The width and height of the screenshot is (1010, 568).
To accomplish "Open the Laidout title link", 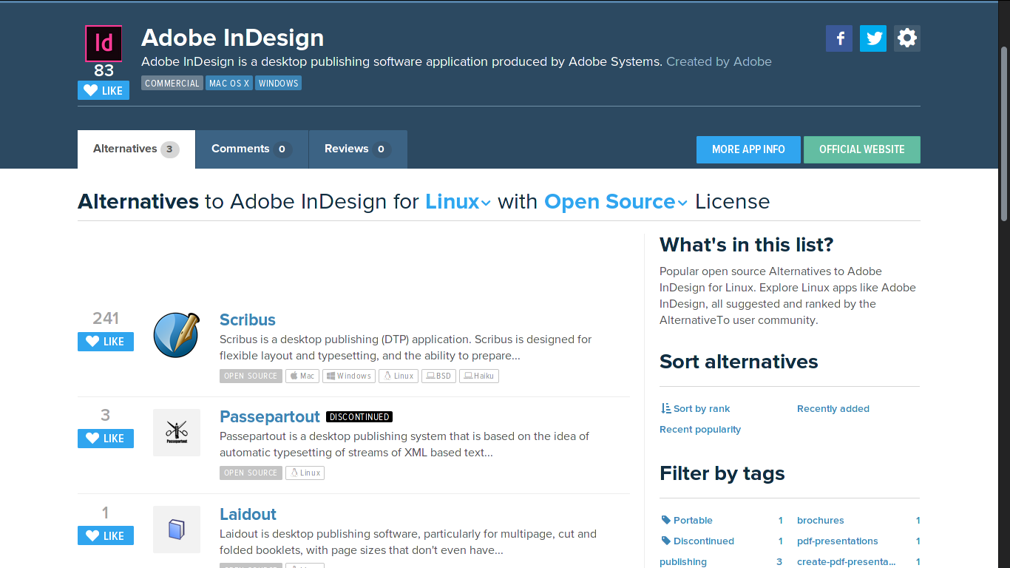I will pos(248,515).
